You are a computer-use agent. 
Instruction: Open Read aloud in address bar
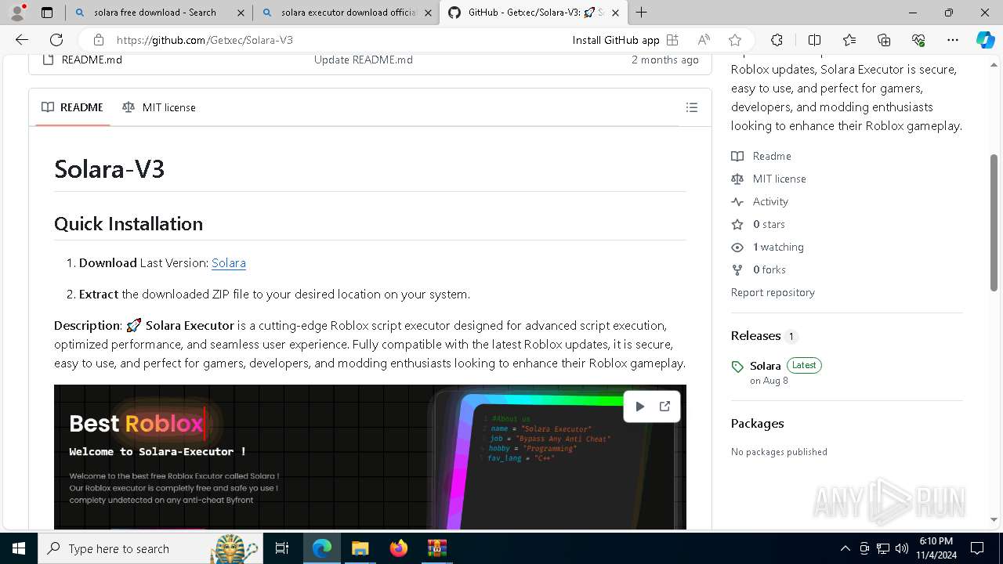coord(704,40)
